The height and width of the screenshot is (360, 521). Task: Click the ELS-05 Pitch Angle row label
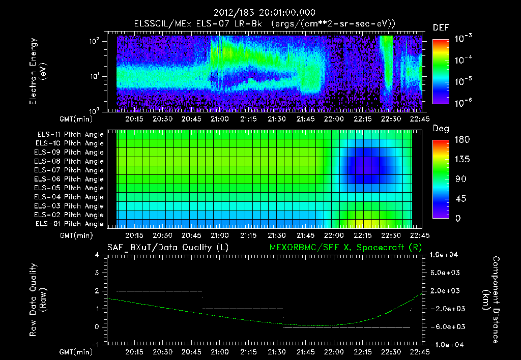click(x=69, y=188)
